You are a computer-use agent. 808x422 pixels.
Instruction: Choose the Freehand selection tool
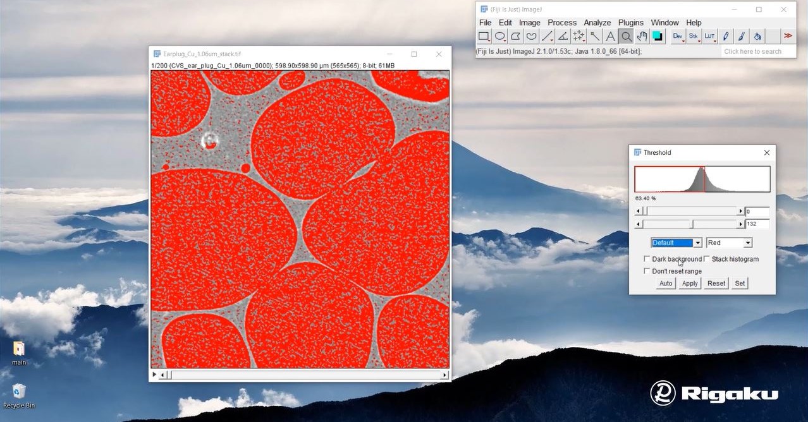[x=530, y=36]
